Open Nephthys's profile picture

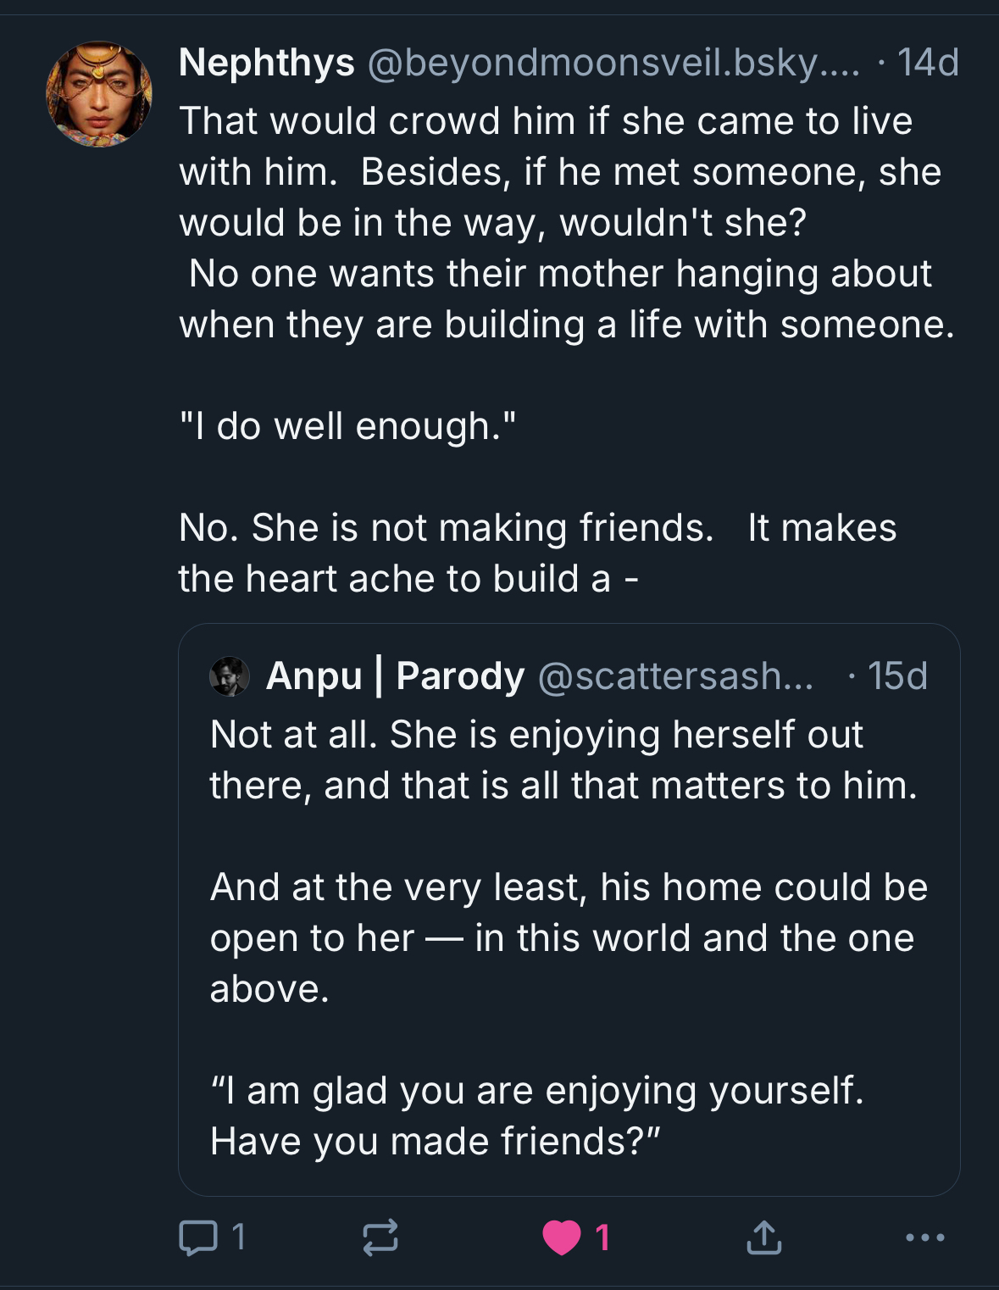99,94
